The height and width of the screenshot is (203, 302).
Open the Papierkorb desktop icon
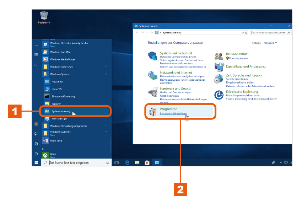(x=44, y=17)
